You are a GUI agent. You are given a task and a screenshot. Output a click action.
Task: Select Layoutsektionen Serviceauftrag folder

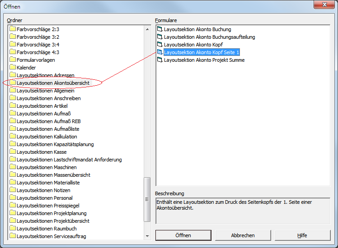point(52,236)
